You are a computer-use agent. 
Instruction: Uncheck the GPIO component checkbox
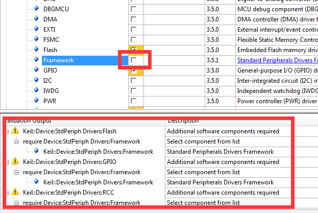click(x=133, y=70)
